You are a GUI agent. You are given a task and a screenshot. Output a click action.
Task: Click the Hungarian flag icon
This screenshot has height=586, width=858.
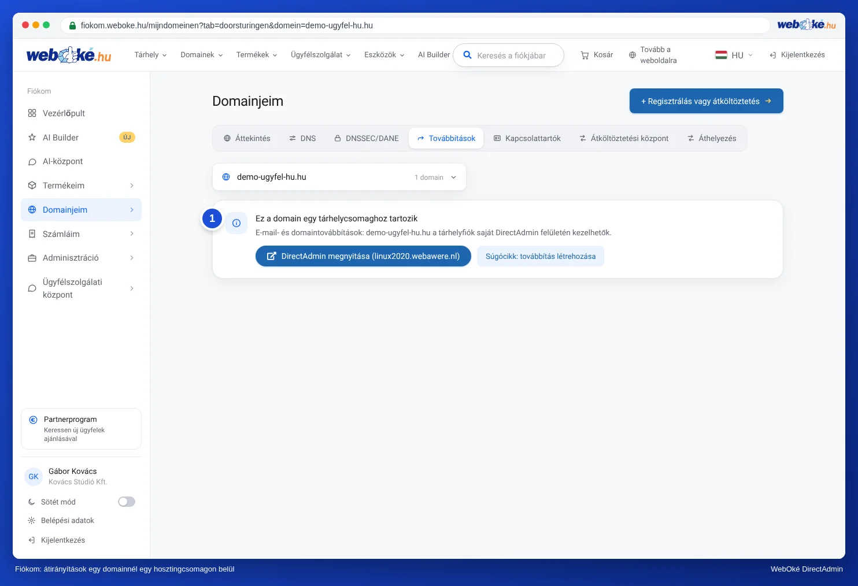(x=721, y=55)
